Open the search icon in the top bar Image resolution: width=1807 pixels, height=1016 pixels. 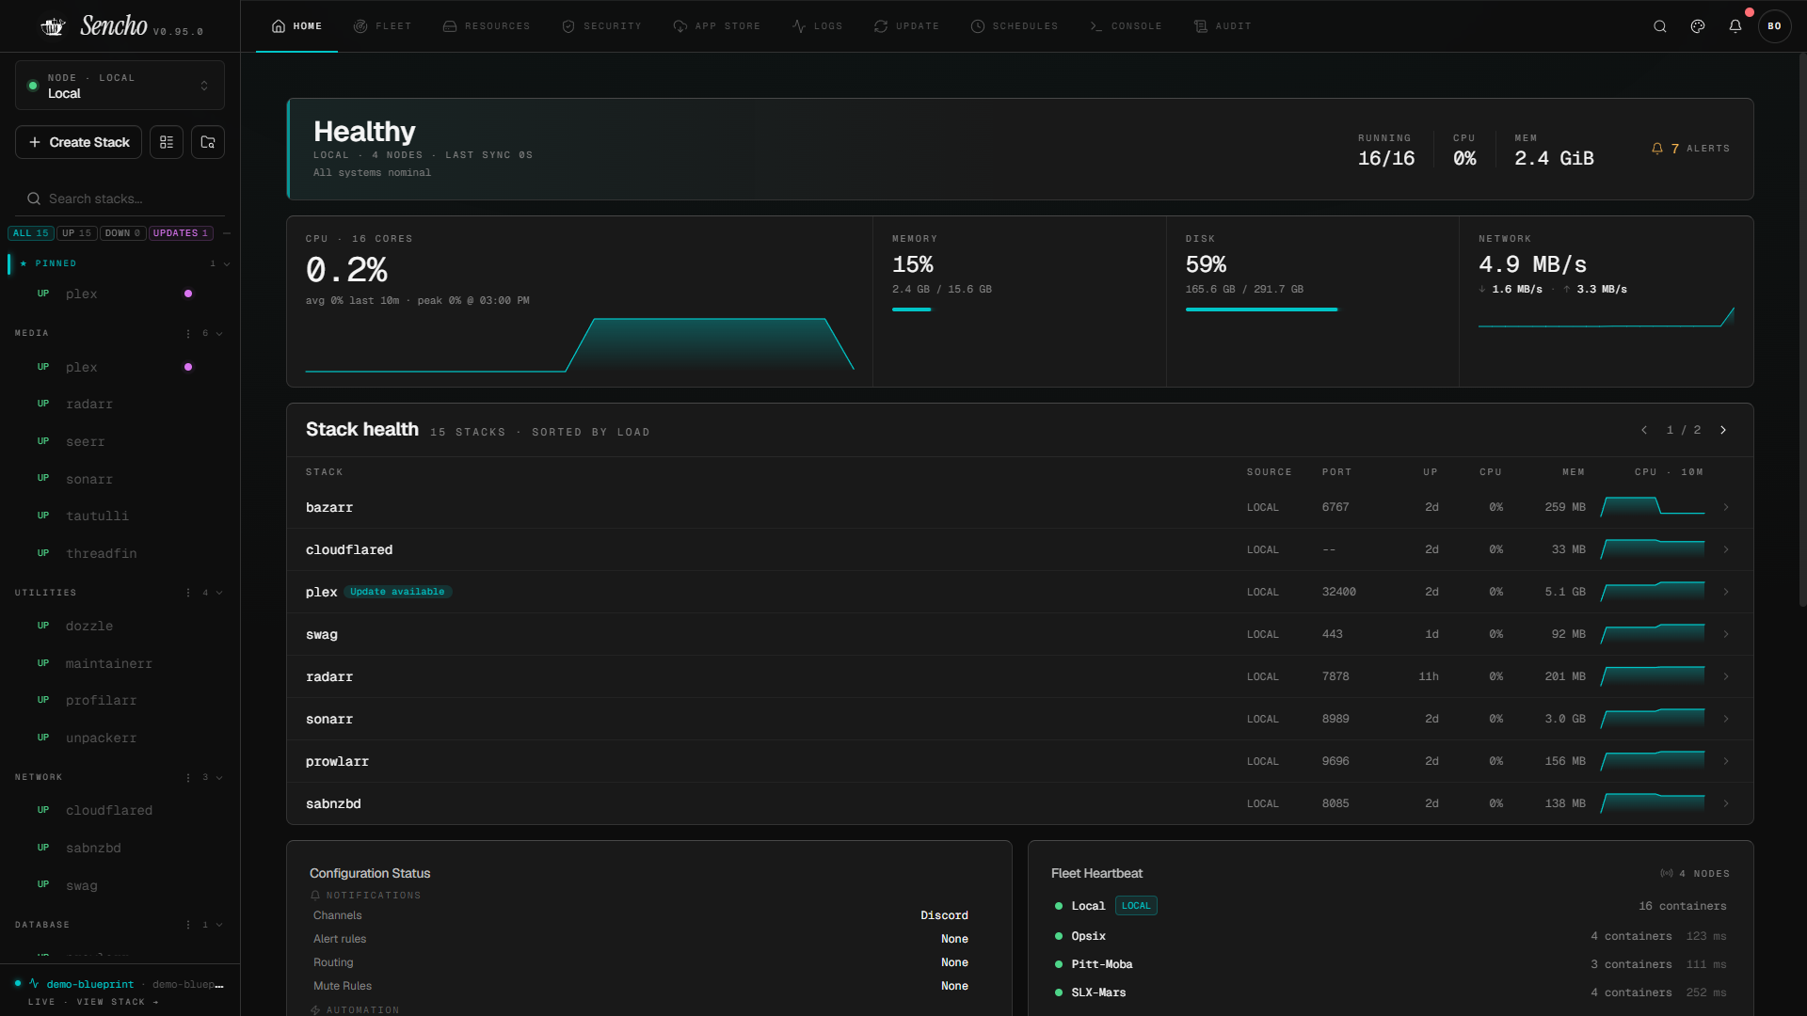[x=1660, y=26]
